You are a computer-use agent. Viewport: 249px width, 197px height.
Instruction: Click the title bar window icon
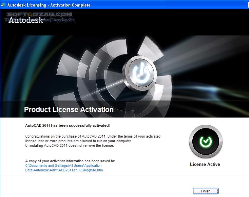[x=3, y=5]
